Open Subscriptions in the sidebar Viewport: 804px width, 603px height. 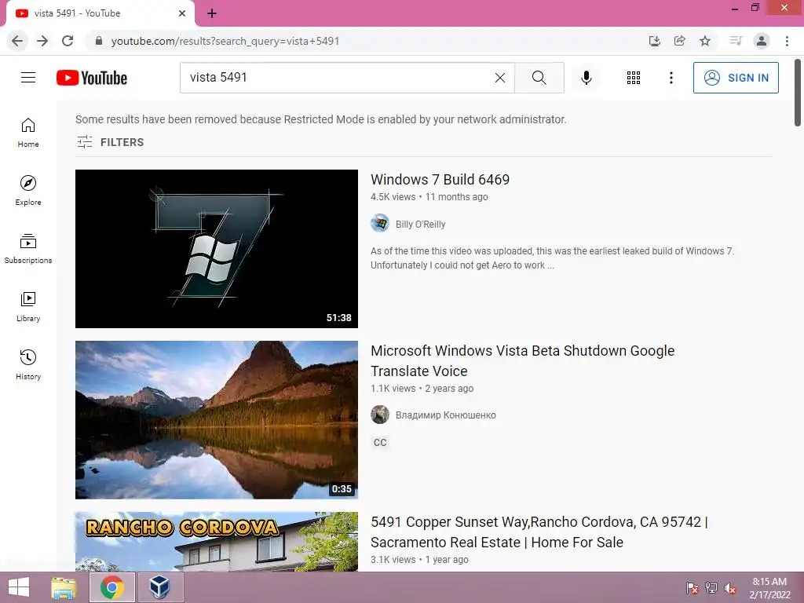point(28,249)
